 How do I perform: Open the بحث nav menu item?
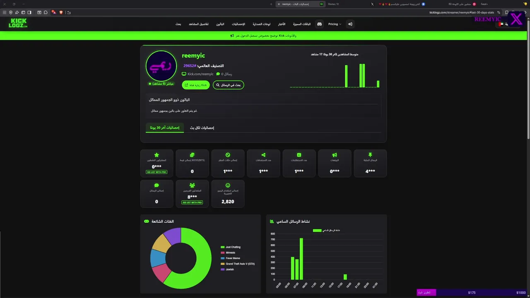pyautogui.click(x=178, y=24)
